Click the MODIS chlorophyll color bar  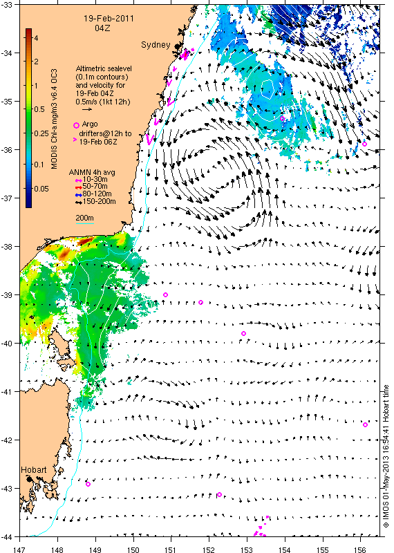point(29,118)
